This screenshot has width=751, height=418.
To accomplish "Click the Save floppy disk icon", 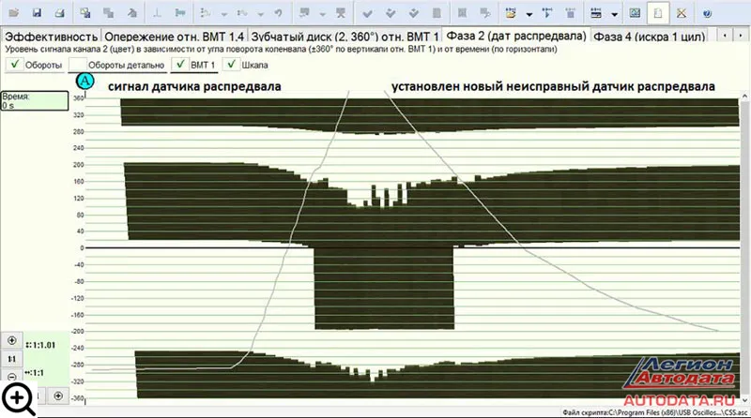I will tap(37, 13).
